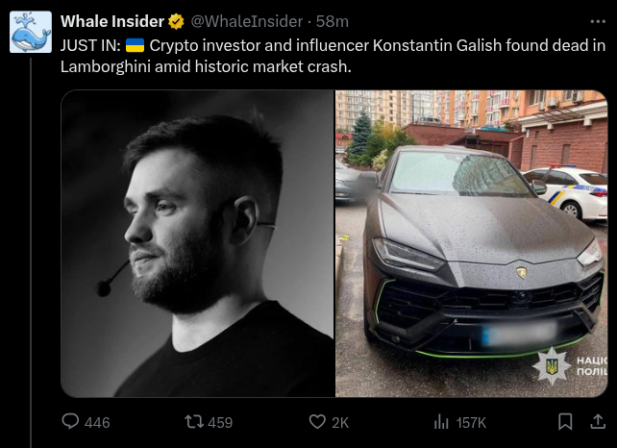
Task: Click the 446 replies count
Action: tap(97, 422)
